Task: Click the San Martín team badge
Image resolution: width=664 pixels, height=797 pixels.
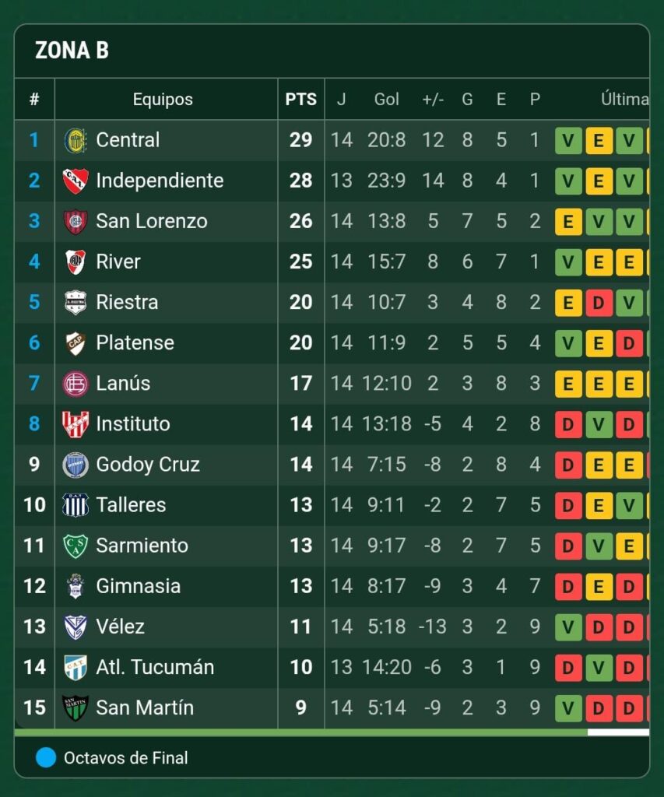Action: [x=76, y=707]
